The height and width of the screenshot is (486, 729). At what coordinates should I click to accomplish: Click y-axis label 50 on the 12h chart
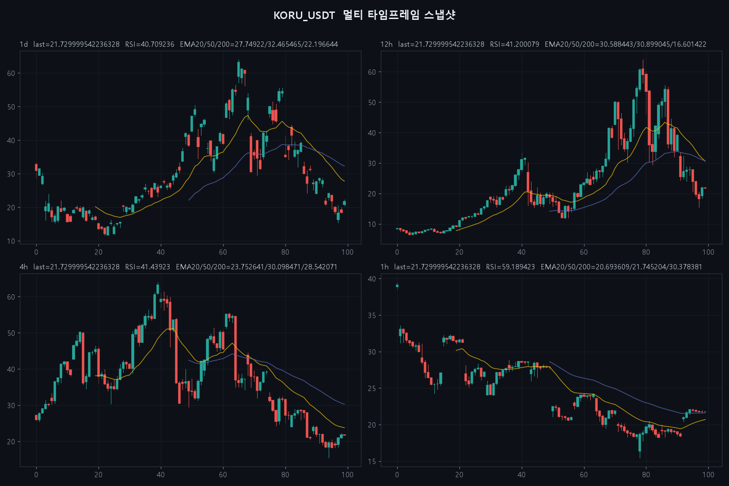(372, 103)
